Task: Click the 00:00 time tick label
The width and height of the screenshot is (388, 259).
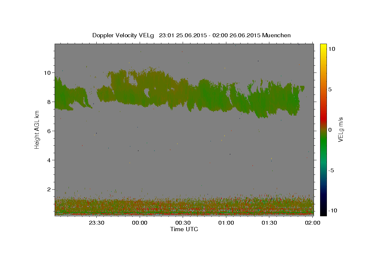Action: pyautogui.click(x=140, y=223)
